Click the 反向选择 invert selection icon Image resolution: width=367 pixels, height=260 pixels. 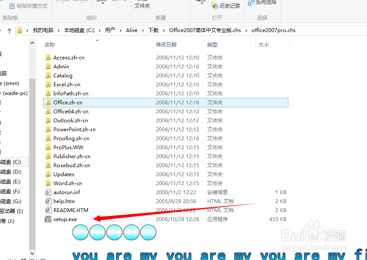(x=251, y=2)
